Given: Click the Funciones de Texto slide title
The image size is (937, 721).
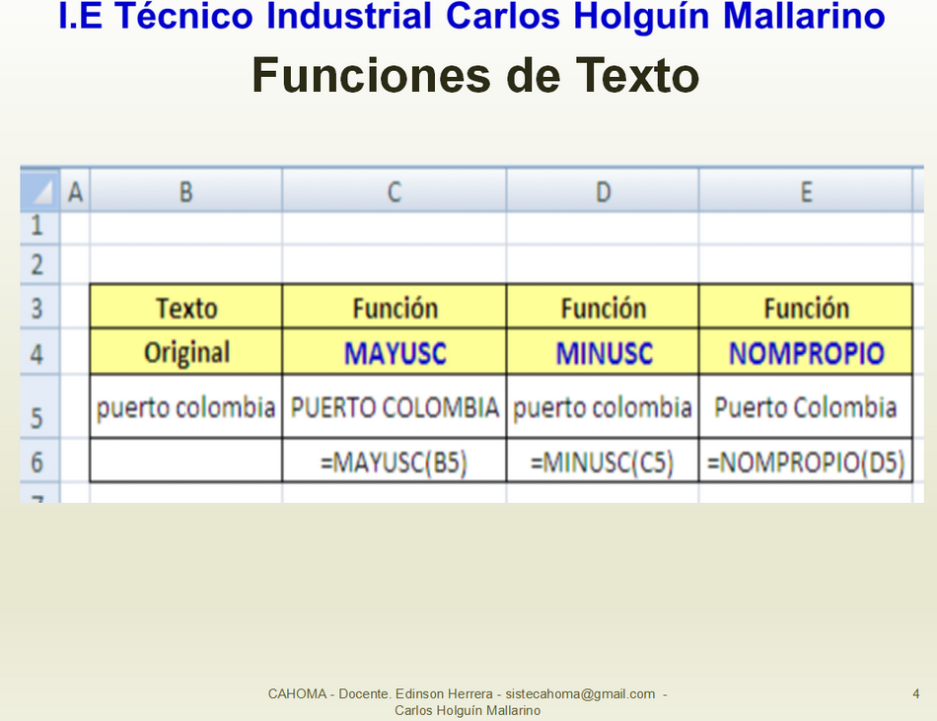Looking at the screenshot, I should click(475, 75).
